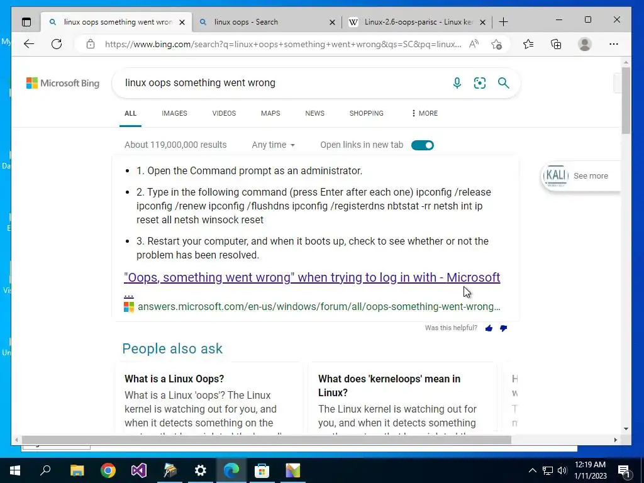Open Settings gear in taskbar
Viewport: 644px width, 483px height.
201,470
